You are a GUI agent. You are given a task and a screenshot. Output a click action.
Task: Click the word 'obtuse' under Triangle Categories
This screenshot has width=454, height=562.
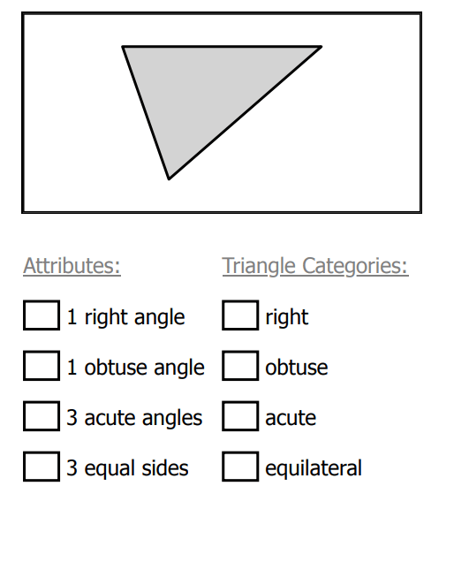click(x=296, y=368)
